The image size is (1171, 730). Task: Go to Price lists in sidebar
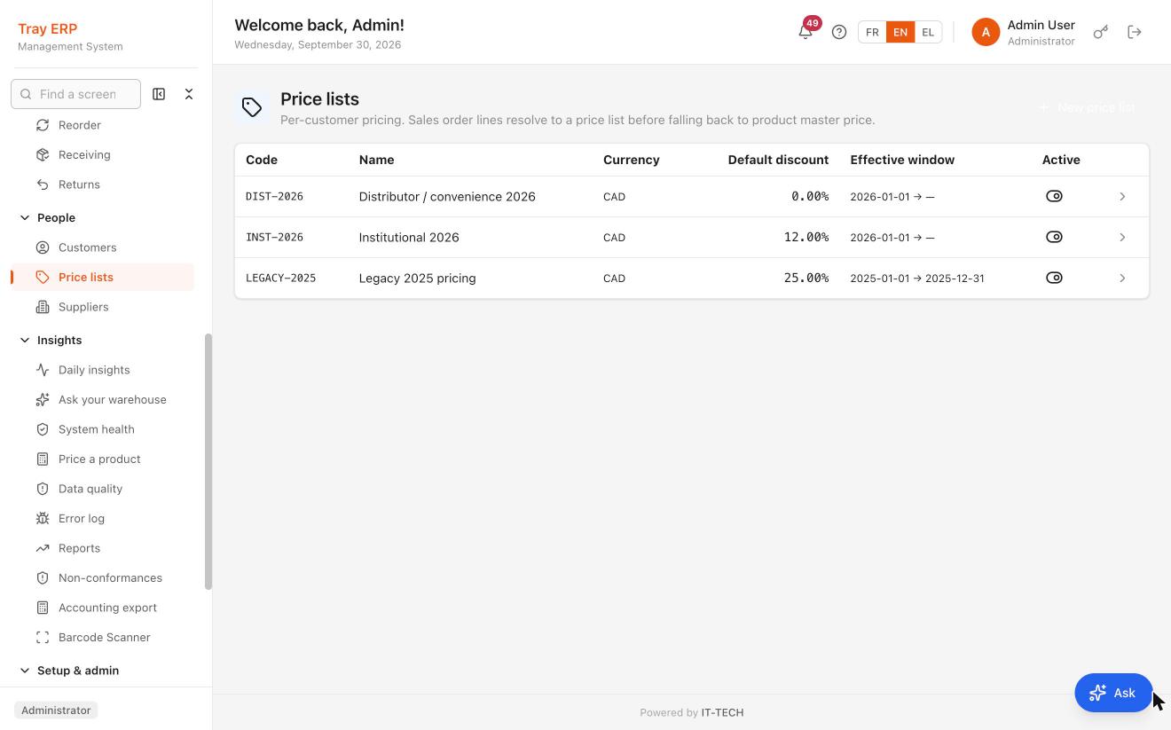(104, 277)
